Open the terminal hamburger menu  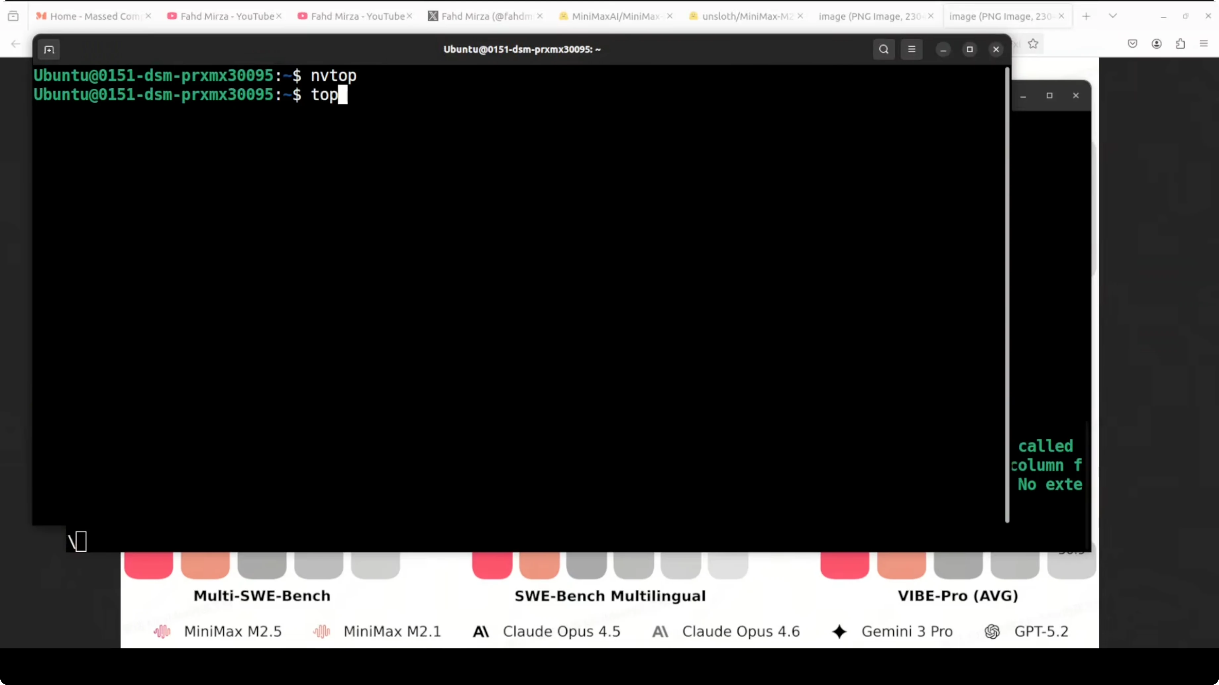(x=912, y=49)
